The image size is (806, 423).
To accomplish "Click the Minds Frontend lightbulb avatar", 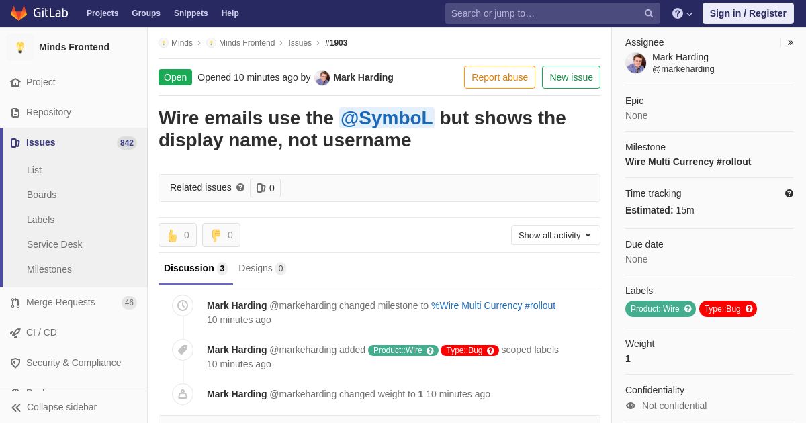I will [x=20, y=47].
